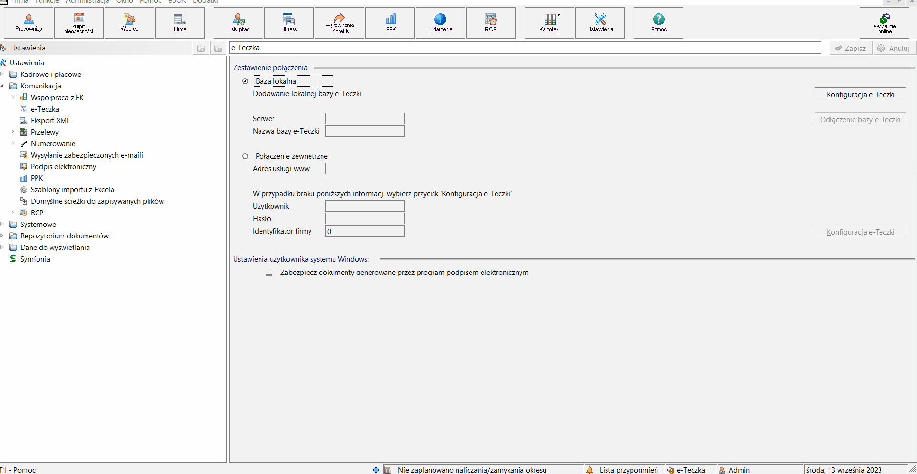
Task: Click the Anuluj button
Action: 894,48
